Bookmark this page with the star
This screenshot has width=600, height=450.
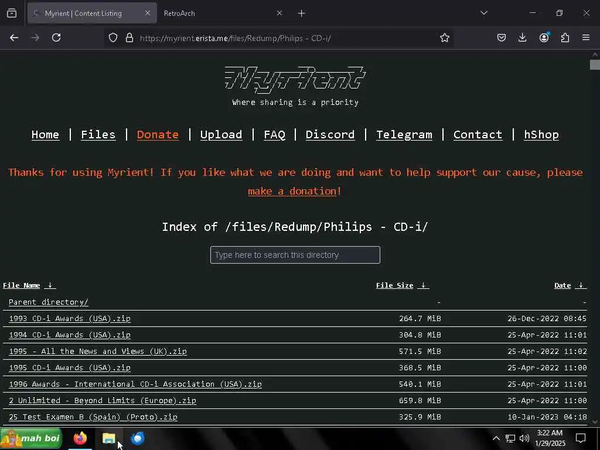pyautogui.click(x=444, y=37)
